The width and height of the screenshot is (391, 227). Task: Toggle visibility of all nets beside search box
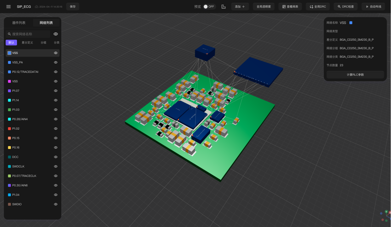point(56,34)
